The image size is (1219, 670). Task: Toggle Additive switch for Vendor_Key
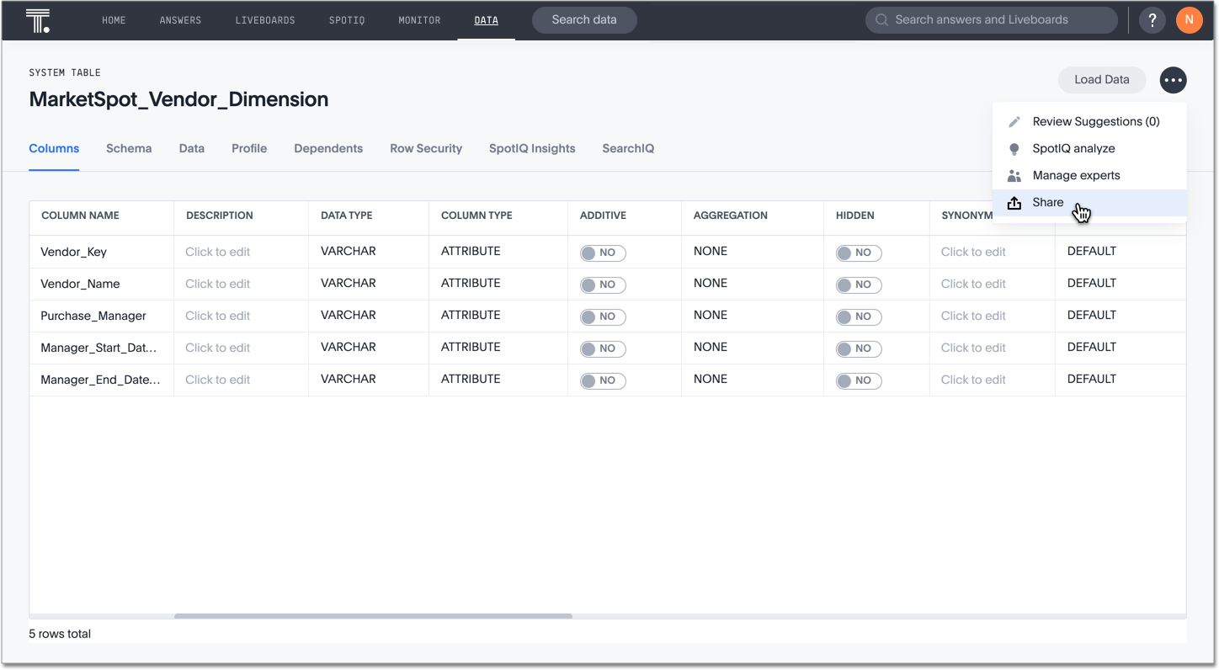click(603, 253)
